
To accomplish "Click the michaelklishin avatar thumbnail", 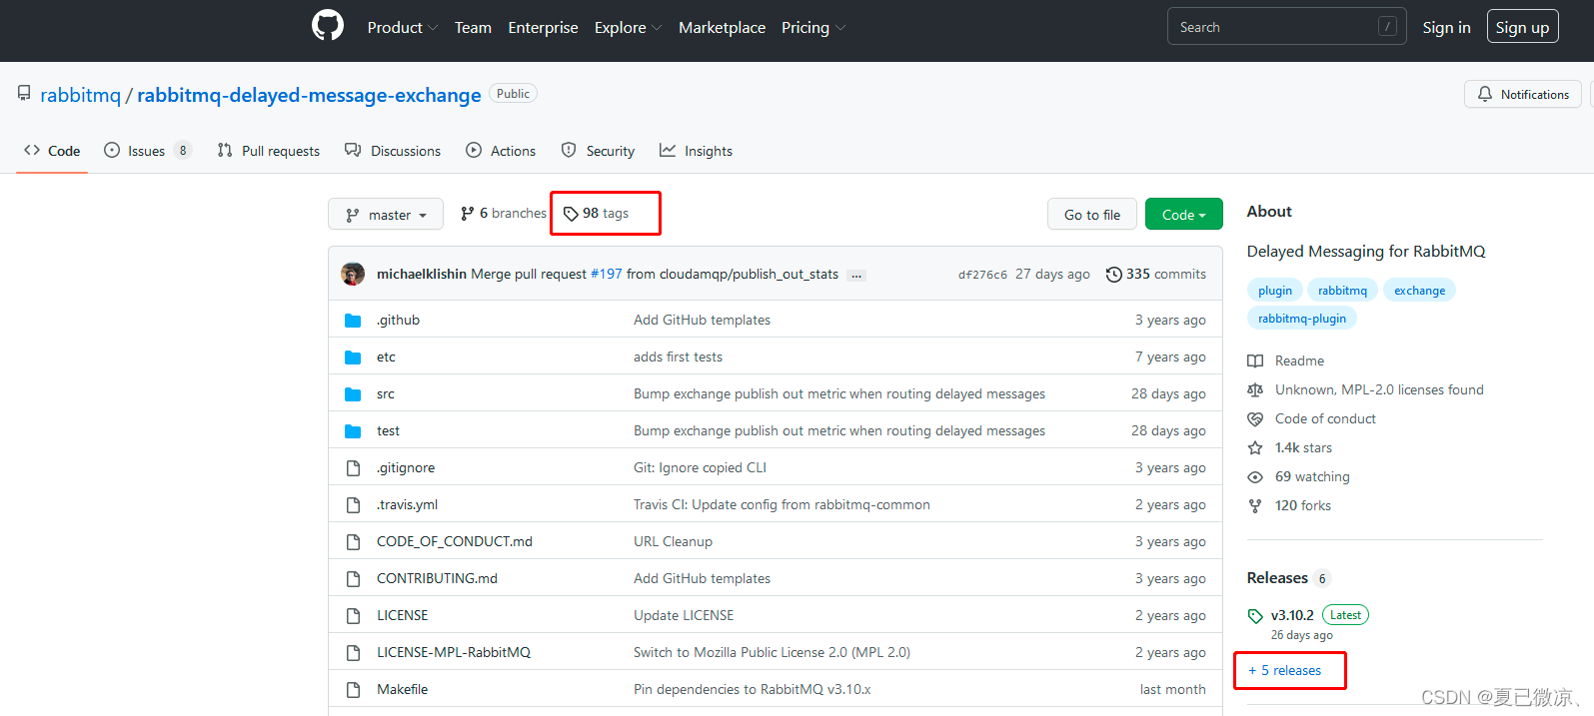I will 353,274.
